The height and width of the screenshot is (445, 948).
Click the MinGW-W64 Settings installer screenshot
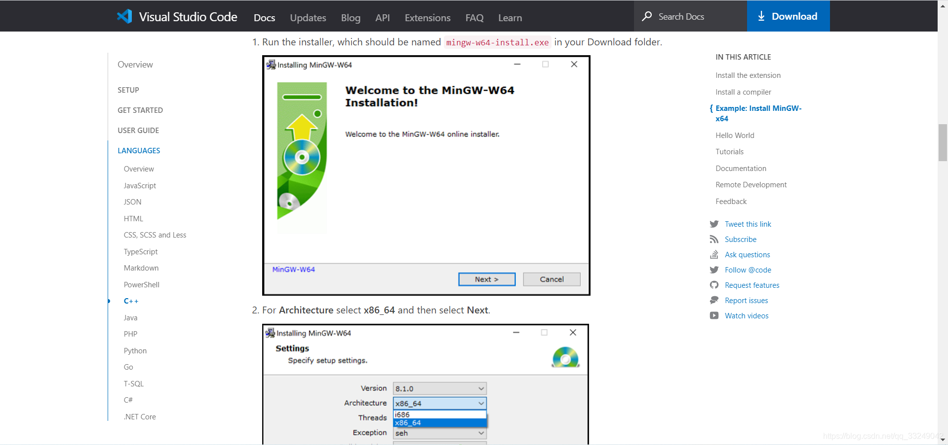point(426,384)
